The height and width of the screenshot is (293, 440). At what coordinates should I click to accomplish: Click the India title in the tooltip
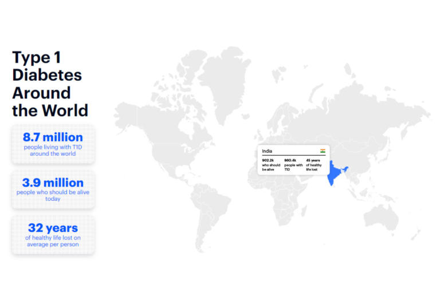268,151
